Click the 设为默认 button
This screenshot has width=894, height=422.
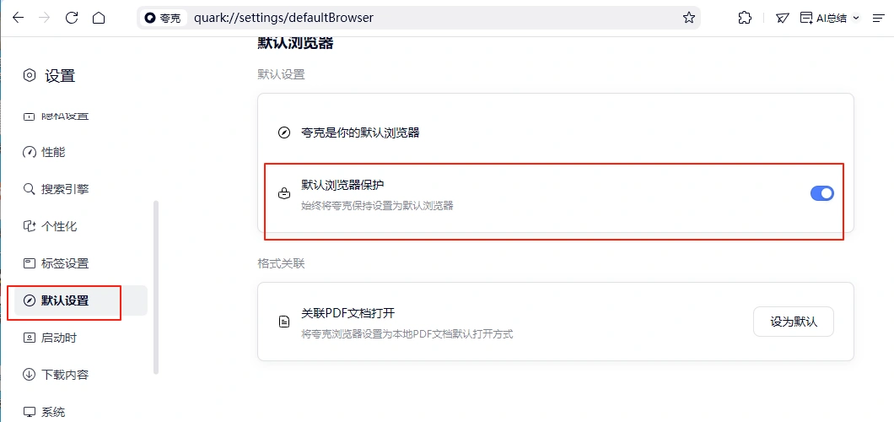(793, 322)
